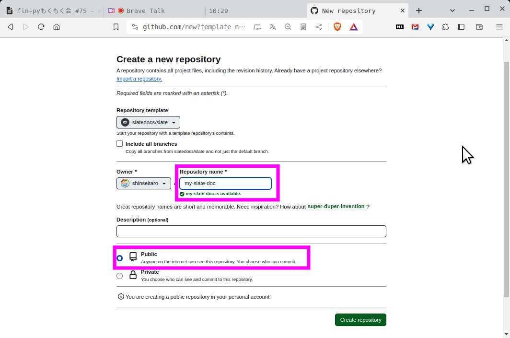
Task: Click the screen cast icon in address bar
Action: coord(257,27)
